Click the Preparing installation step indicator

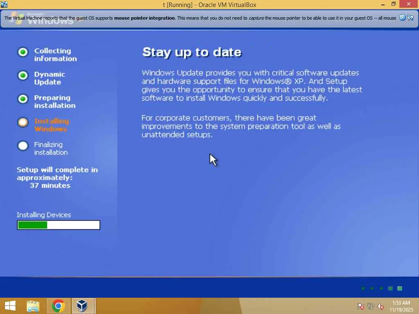(x=23, y=99)
